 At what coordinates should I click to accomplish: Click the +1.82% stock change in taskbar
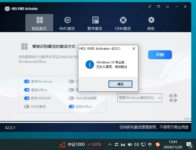pyautogui.click(x=94, y=144)
